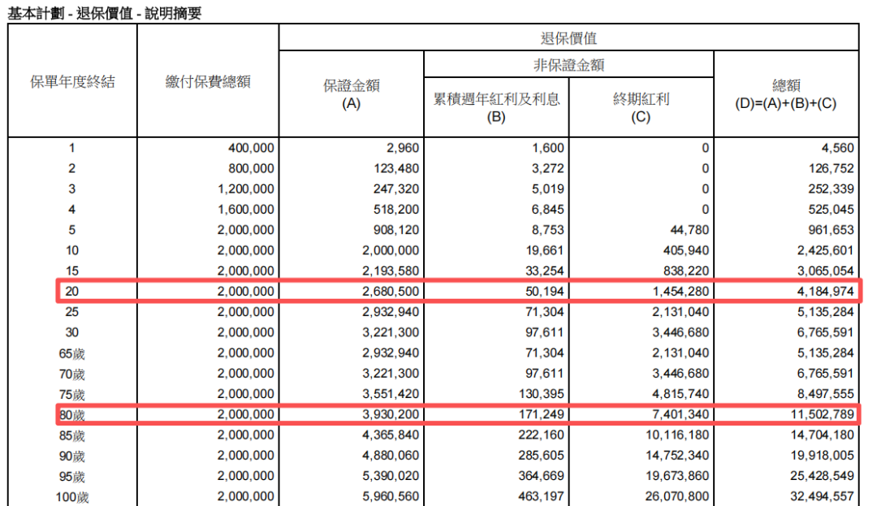The width and height of the screenshot is (877, 506).
Task: Select the highlighted 80歲 row label
Action: pos(71,415)
